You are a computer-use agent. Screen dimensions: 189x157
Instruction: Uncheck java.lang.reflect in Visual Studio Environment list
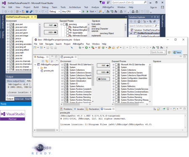tap(11, 50)
